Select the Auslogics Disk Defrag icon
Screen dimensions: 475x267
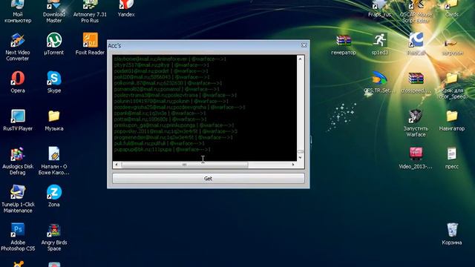(18, 161)
